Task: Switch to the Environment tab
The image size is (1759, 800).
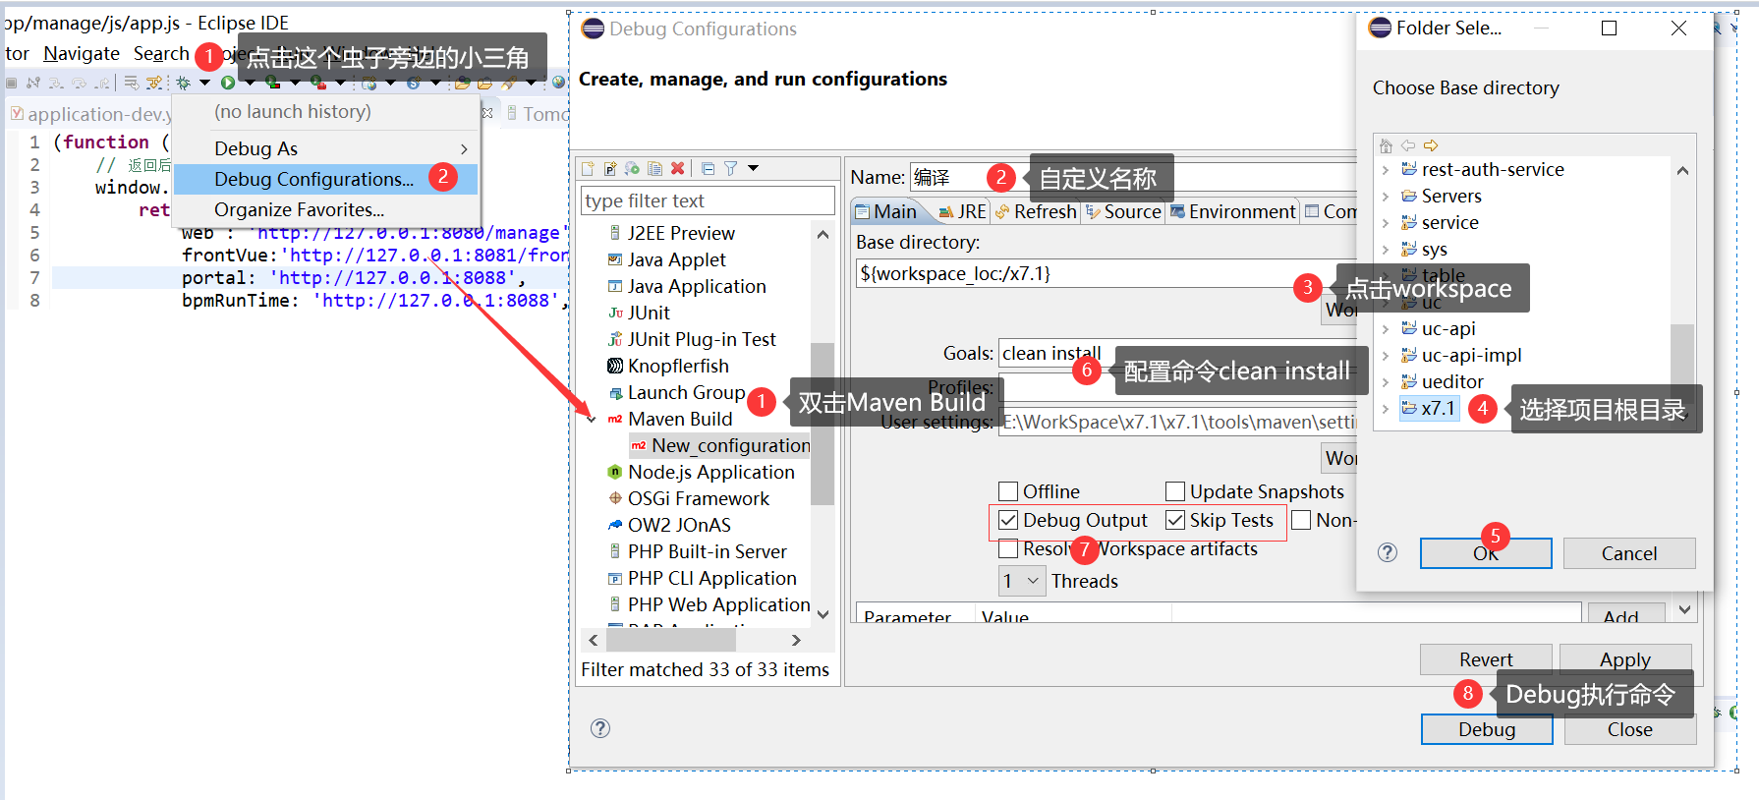Action: click(1232, 211)
